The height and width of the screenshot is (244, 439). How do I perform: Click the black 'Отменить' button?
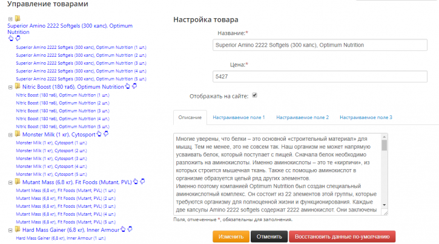coord(269,237)
